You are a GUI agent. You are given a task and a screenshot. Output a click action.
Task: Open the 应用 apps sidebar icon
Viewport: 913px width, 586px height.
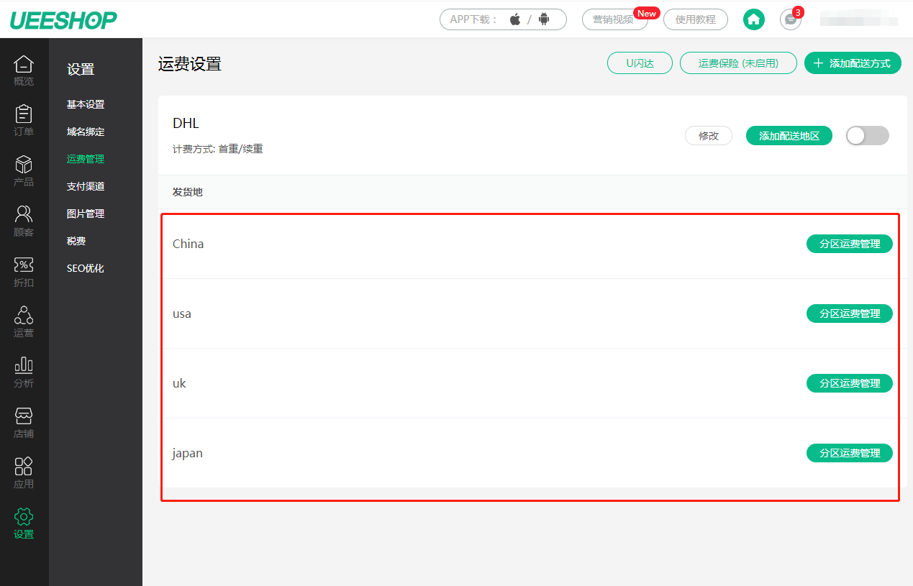[x=24, y=473]
